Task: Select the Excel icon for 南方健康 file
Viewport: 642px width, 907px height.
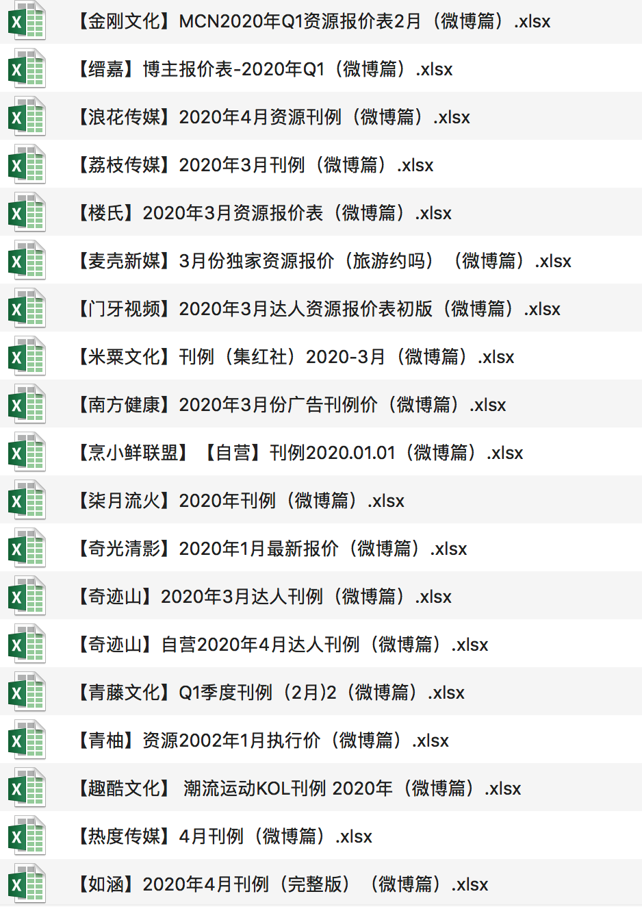Action: (x=27, y=405)
